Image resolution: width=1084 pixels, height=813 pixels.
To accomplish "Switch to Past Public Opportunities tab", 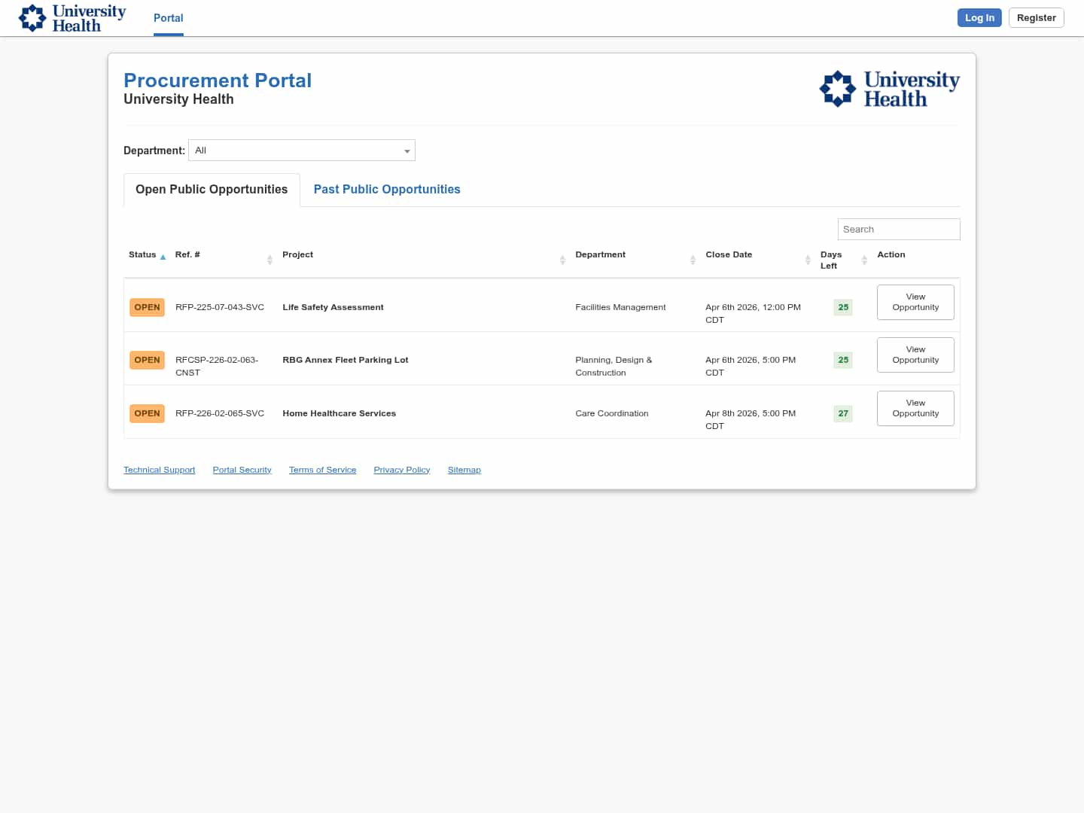I will coord(387,190).
